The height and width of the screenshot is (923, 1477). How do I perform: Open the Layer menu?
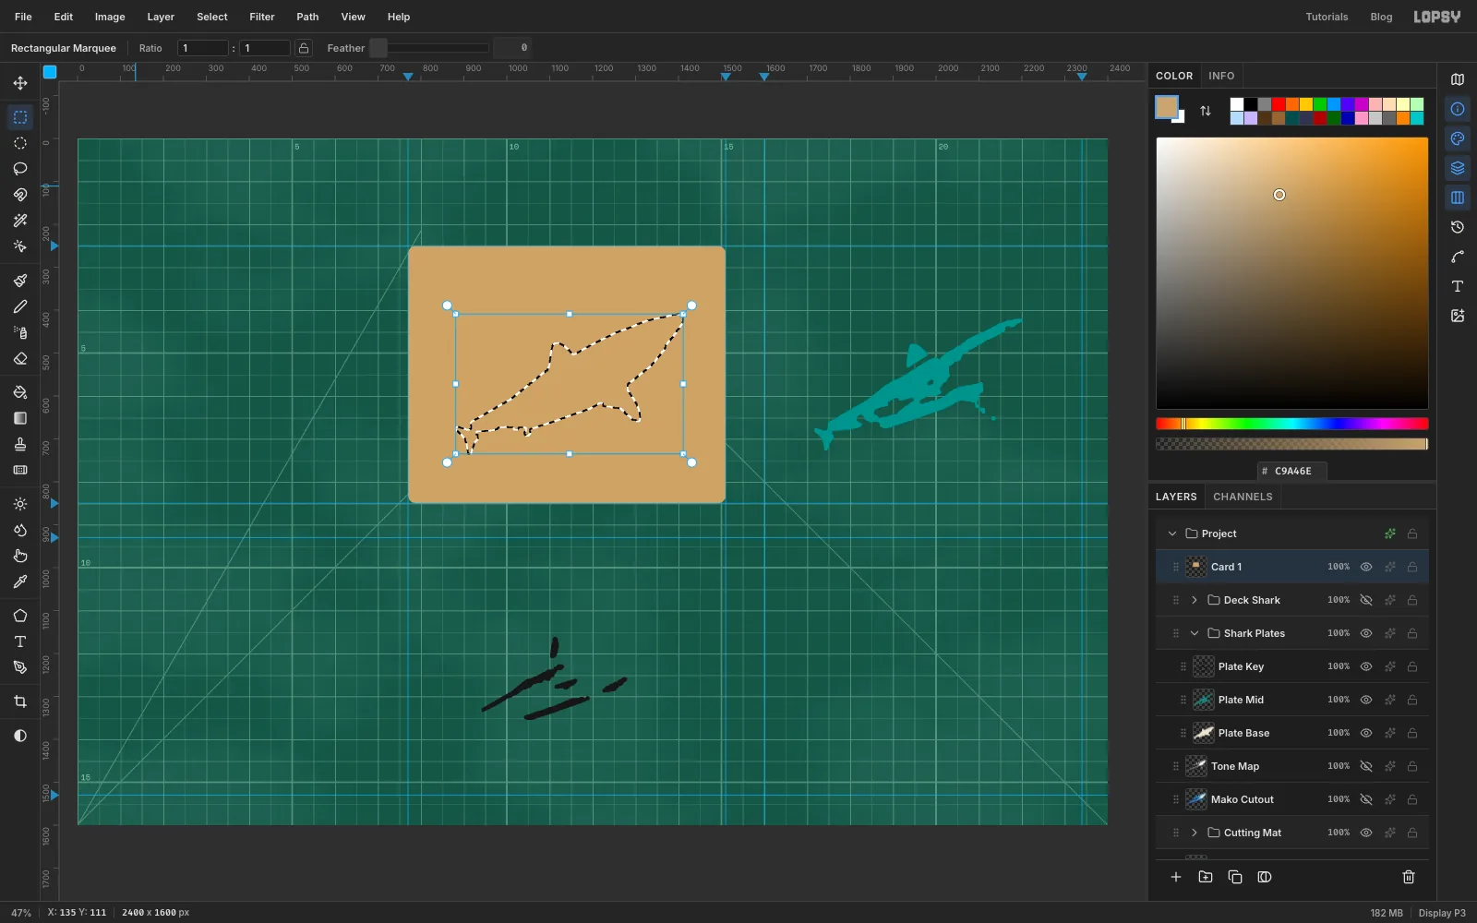[x=161, y=17]
